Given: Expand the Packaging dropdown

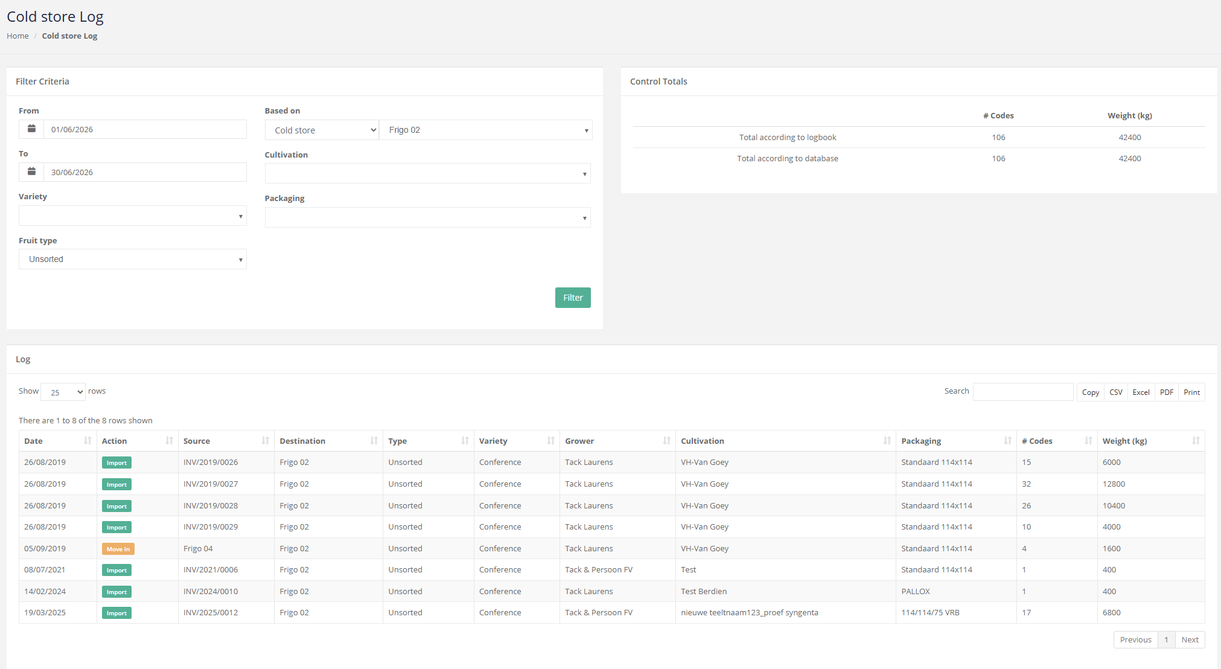Looking at the screenshot, I should (x=427, y=217).
